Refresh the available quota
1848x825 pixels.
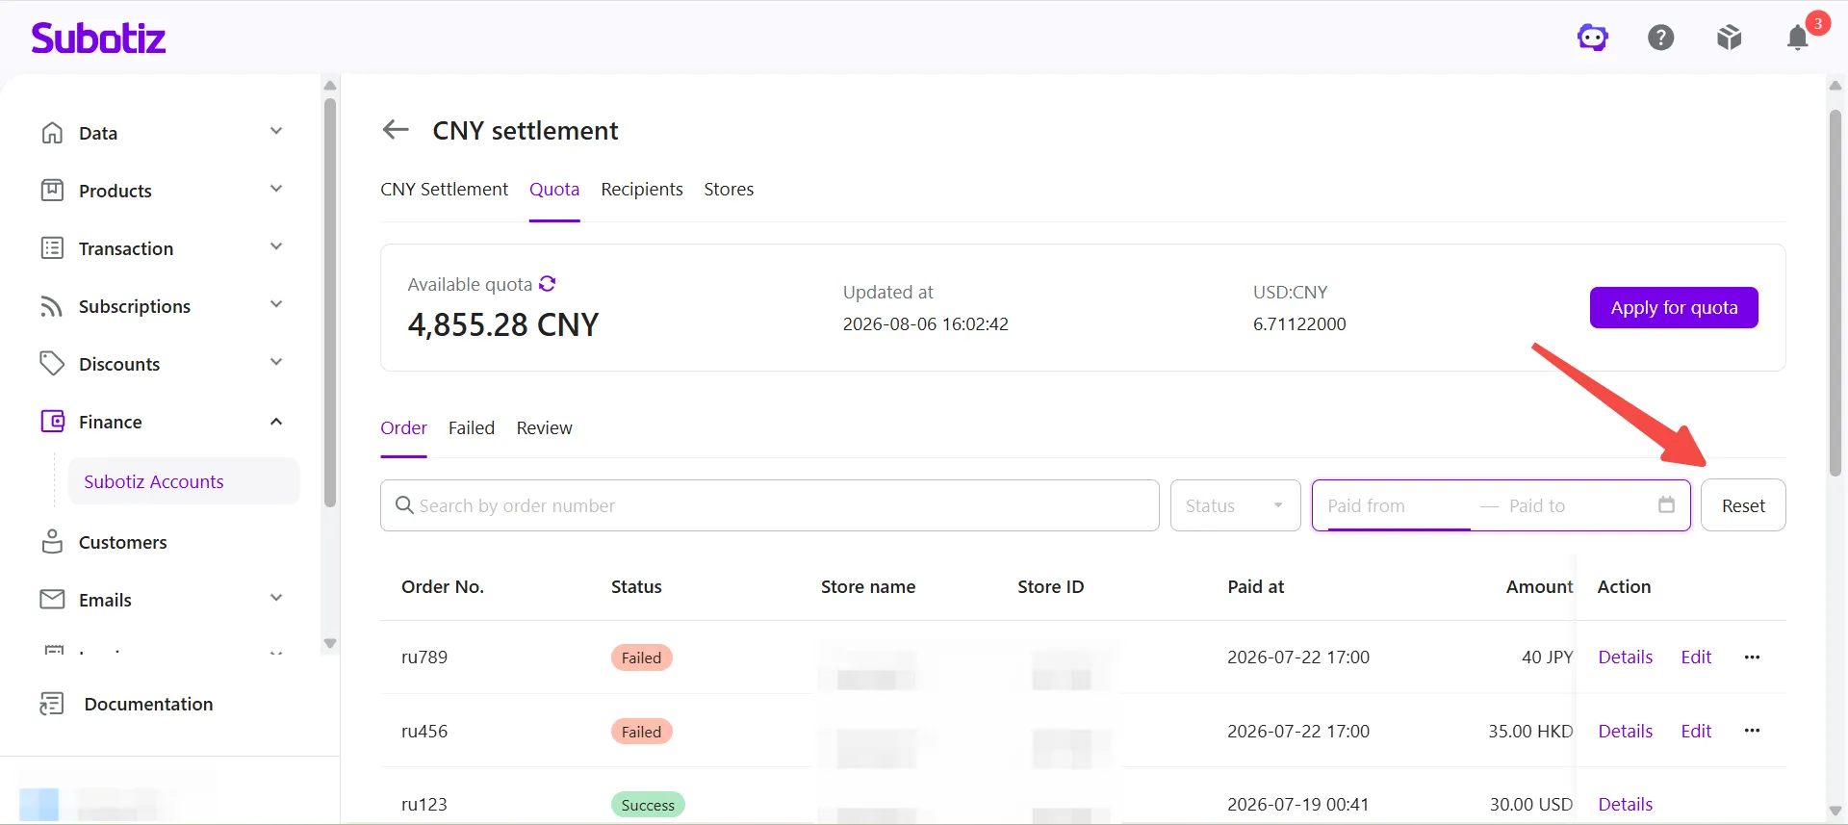548,283
